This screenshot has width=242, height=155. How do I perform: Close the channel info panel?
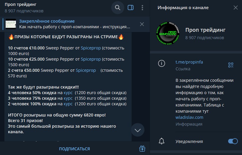coord(236,8)
